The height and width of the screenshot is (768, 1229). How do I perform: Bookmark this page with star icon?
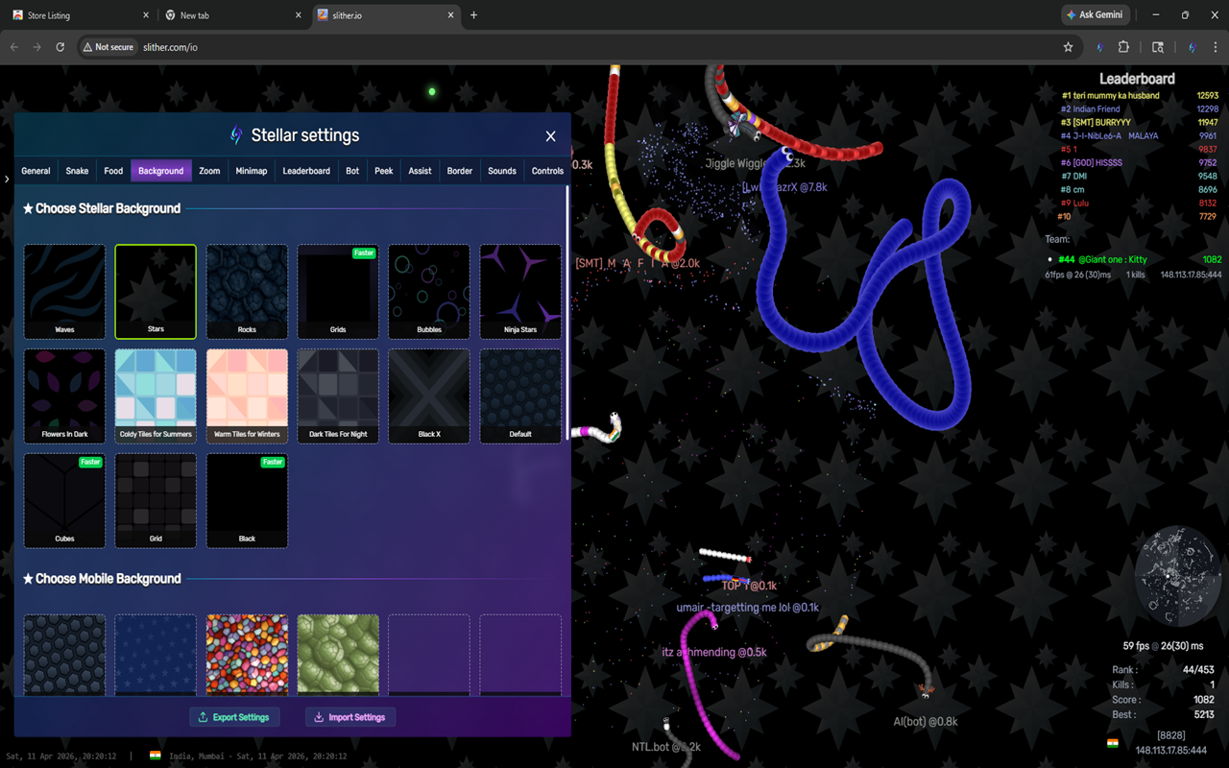point(1068,47)
